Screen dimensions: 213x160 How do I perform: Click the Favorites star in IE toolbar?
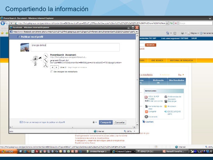(2, 33)
